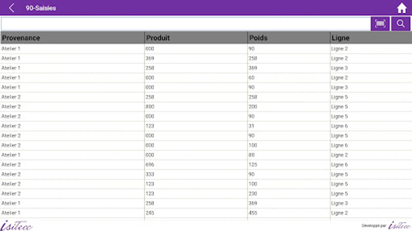Click the 'Développé par' isiTecc logo
The height and width of the screenshot is (231, 412).
[x=399, y=226]
